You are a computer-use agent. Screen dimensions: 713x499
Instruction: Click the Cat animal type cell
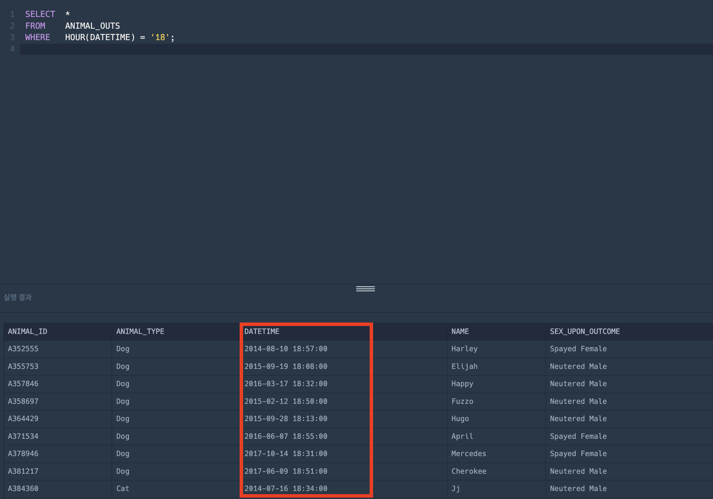[122, 489]
